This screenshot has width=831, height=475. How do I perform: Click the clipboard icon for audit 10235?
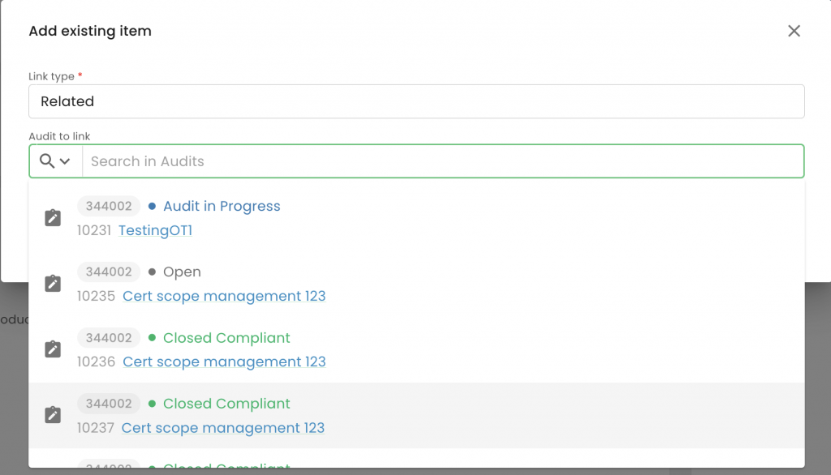(x=53, y=284)
